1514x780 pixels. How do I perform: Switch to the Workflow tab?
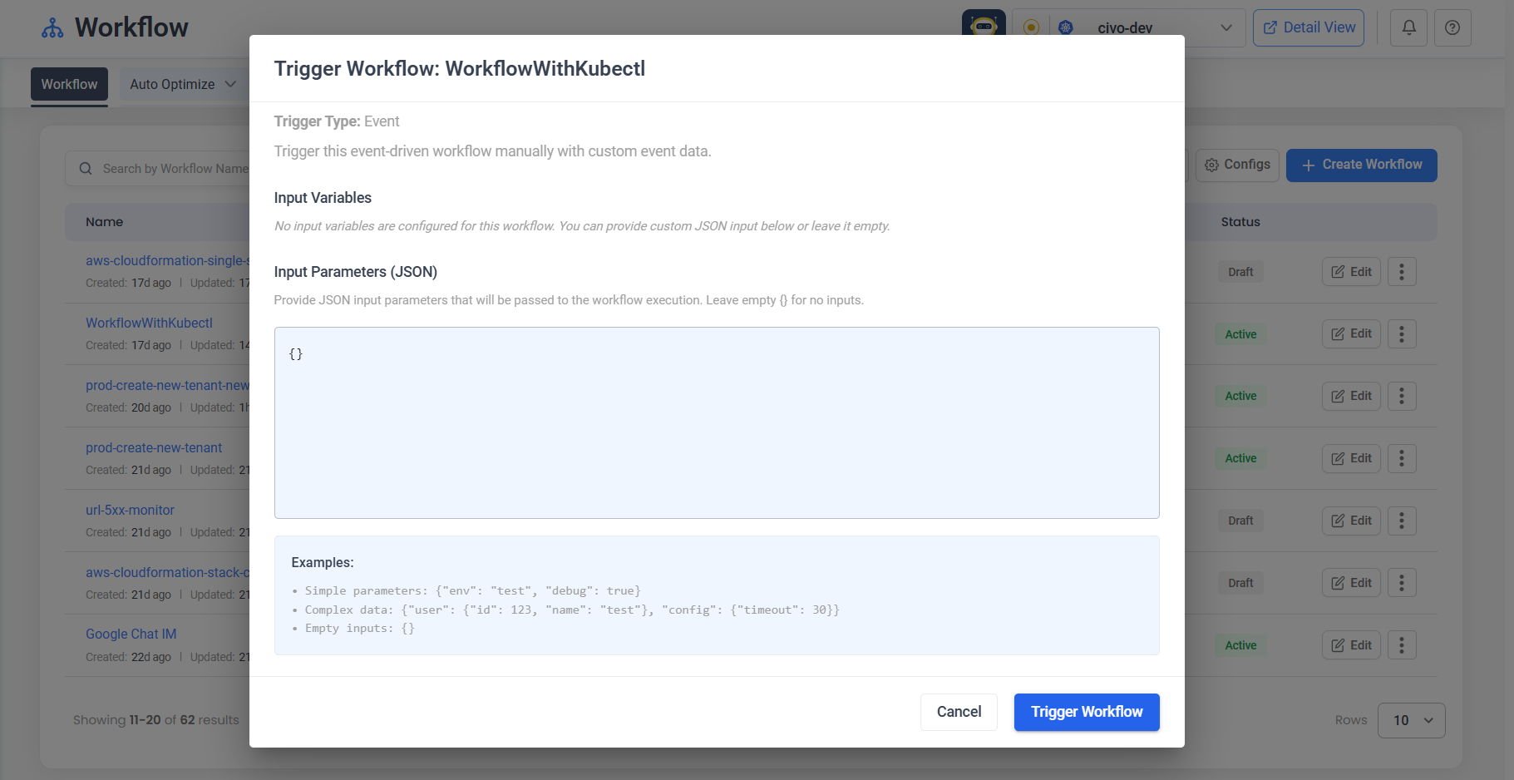(69, 84)
